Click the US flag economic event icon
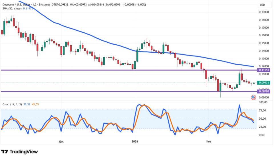Viewport: 274px width, 156px height. click(253, 97)
